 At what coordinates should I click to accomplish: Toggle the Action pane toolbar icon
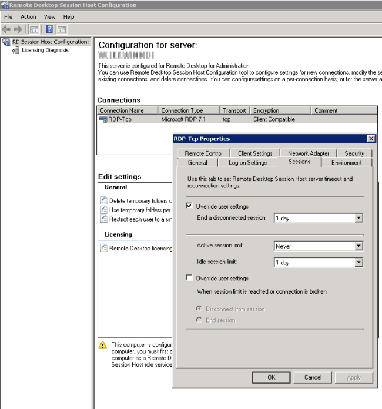62,29
